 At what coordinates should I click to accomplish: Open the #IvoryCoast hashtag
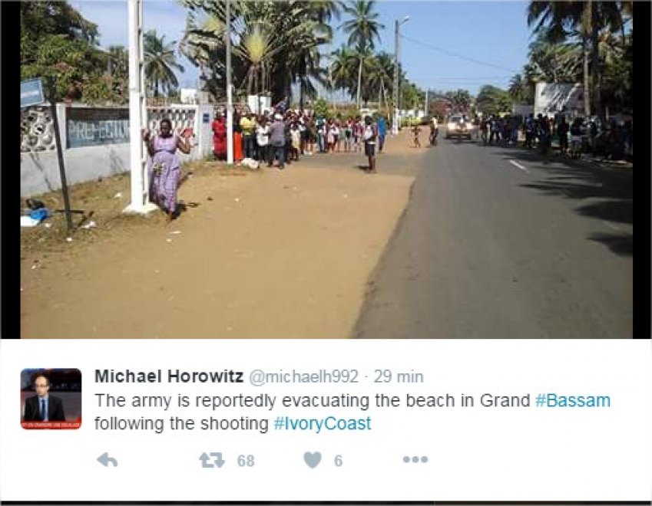point(323,424)
